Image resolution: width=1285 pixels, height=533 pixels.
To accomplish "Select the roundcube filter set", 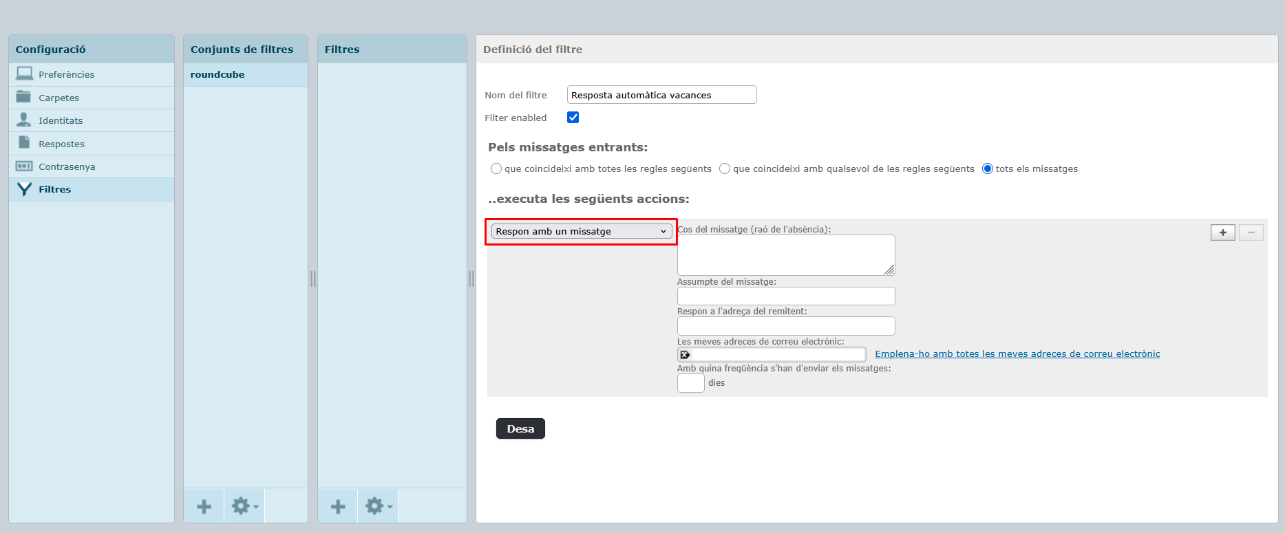I will pos(245,74).
